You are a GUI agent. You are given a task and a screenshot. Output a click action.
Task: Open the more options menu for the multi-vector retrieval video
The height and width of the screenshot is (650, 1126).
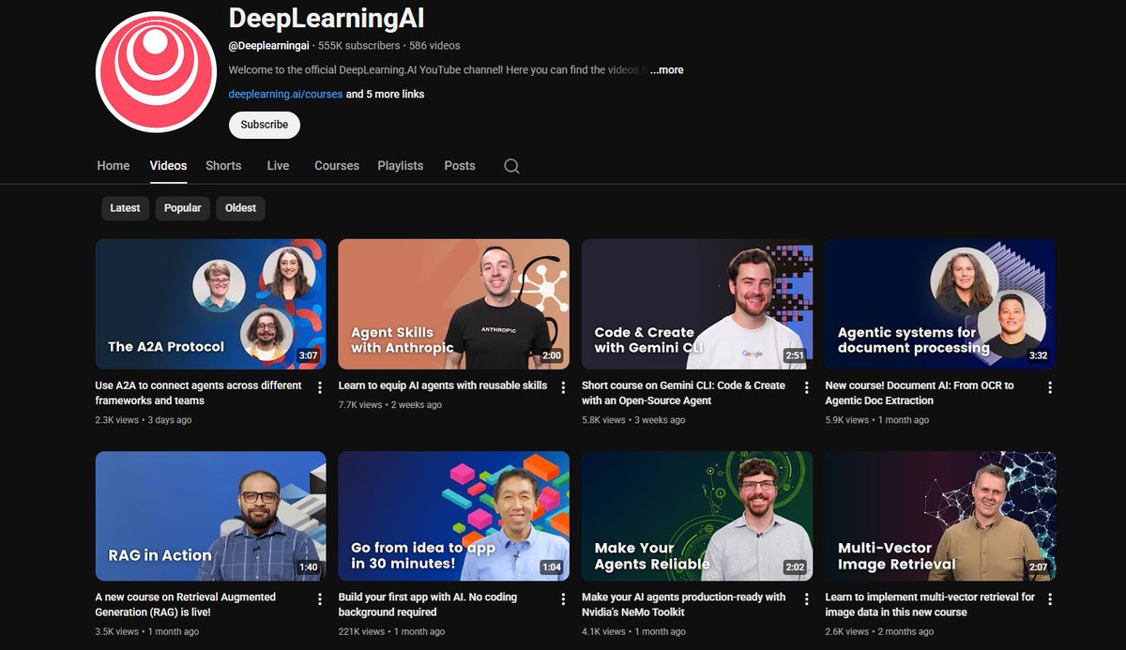point(1049,598)
